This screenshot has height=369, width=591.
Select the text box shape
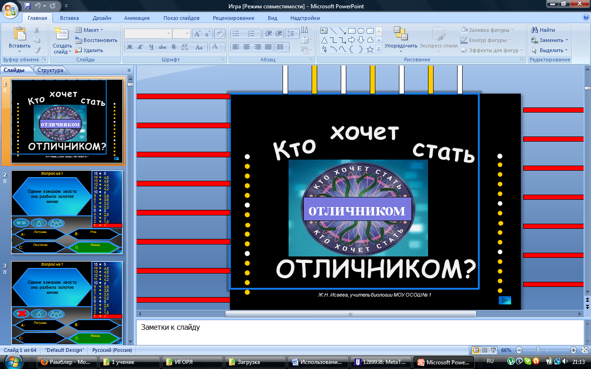324,31
